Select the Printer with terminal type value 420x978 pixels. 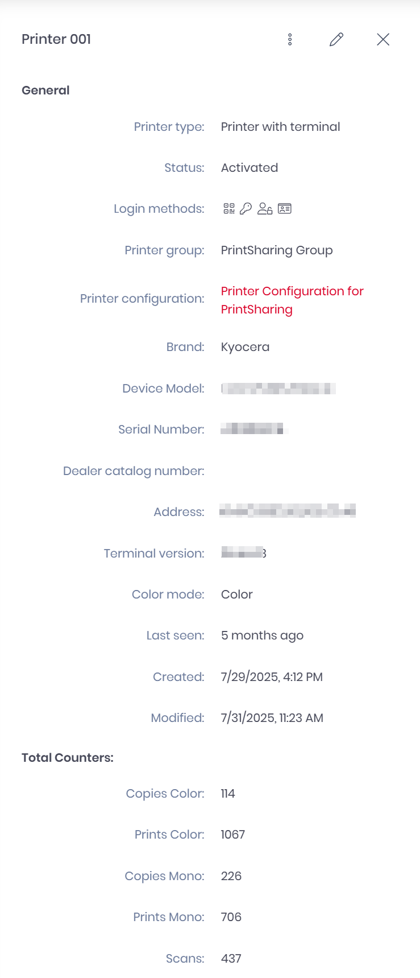[x=280, y=126]
